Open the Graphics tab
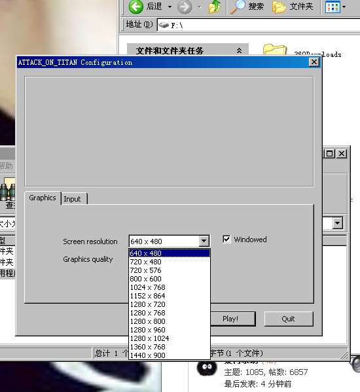The width and height of the screenshot is (360, 392). click(43, 198)
